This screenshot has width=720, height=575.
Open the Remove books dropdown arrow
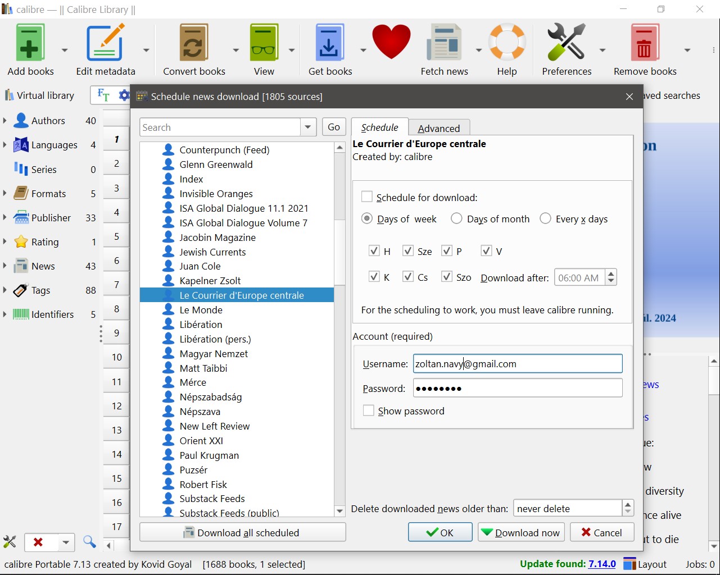pyautogui.click(x=687, y=50)
